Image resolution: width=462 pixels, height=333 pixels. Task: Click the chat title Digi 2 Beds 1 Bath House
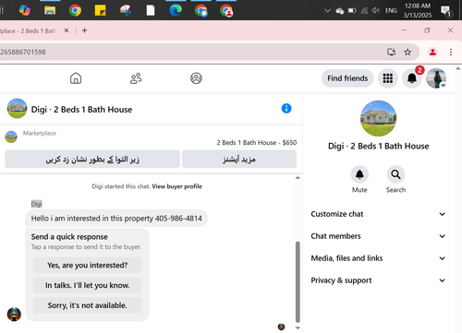[x=81, y=110]
